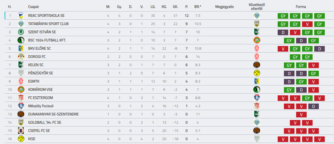Click next opponent icon for REAC Sportiskola
The image size is (334, 144).
pyautogui.click(x=257, y=15)
